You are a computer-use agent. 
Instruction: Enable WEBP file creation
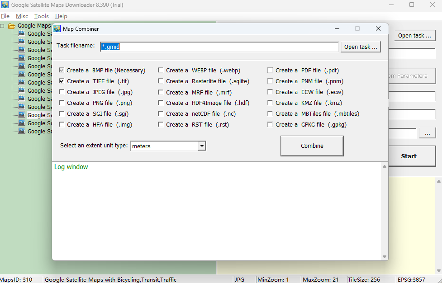click(x=161, y=70)
